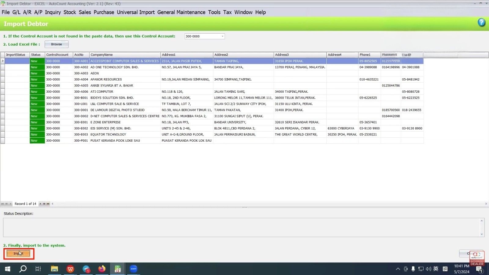The height and width of the screenshot is (275, 489).
Task: Select the ATI COMPUTER cell
Action: (125, 92)
